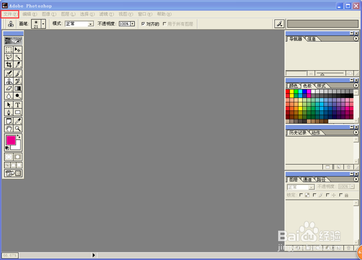Reset to default foreground background colors
362x260 pixels.
7,148
